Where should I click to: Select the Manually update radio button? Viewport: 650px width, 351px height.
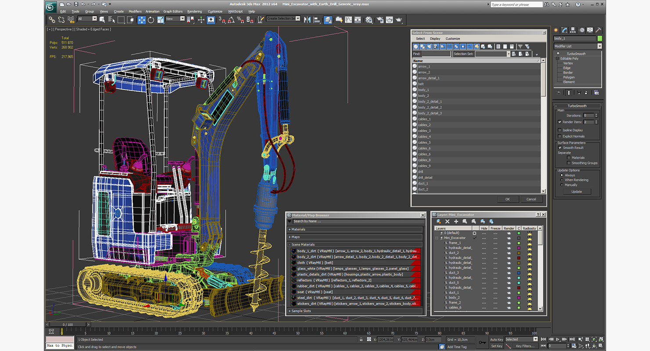pyautogui.click(x=561, y=185)
